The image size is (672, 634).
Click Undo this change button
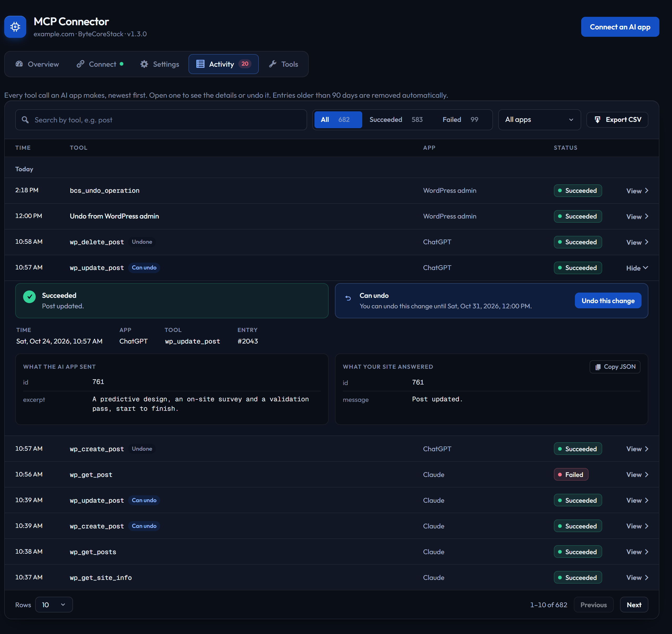(x=608, y=301)
